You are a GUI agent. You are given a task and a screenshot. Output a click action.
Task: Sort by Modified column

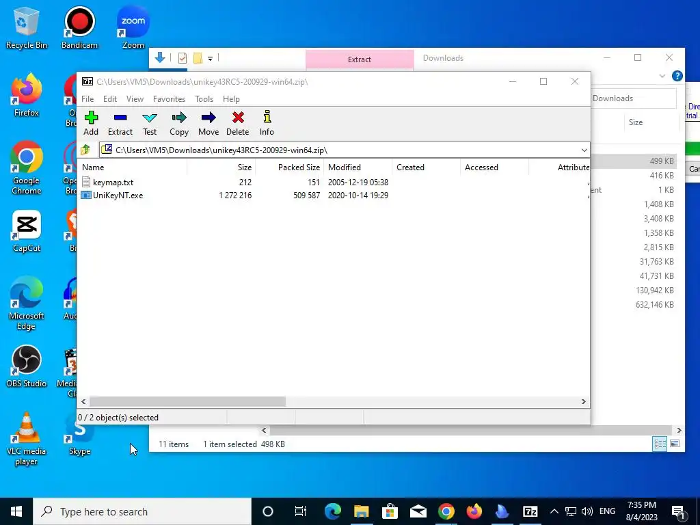358,167
